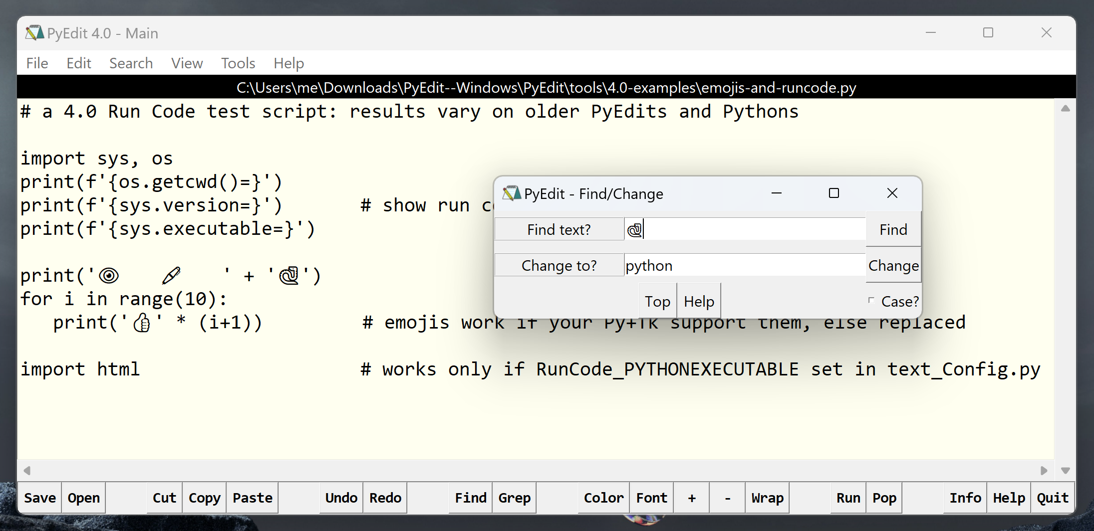The image size is (1094, 531).
Task: Click the PyEdit icon in Find/Change dialog title
Action: (x=512, y=193)
